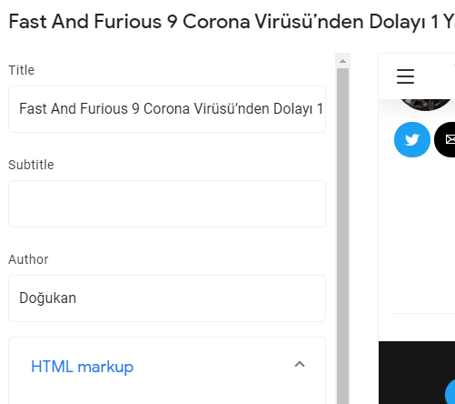Viewport: 455px width, 404px height.
Task: Click the blue circle at preview bottom
Action: (x=450, y=391)
